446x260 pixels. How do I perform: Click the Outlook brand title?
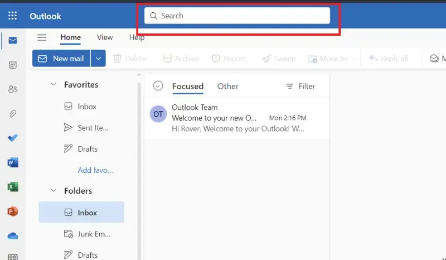click(x=45, y=16)
